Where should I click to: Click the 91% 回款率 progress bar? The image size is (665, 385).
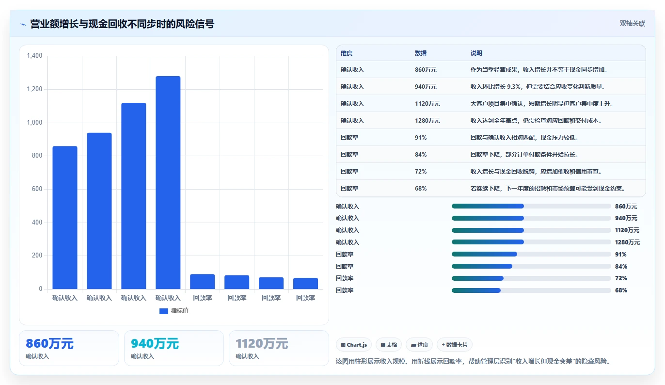531,254
